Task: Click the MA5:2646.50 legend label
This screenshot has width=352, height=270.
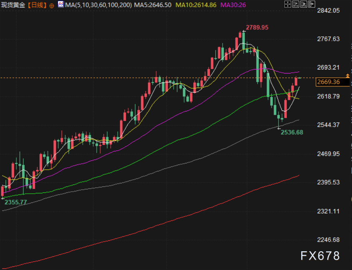Action: click(x=147, y=5)
